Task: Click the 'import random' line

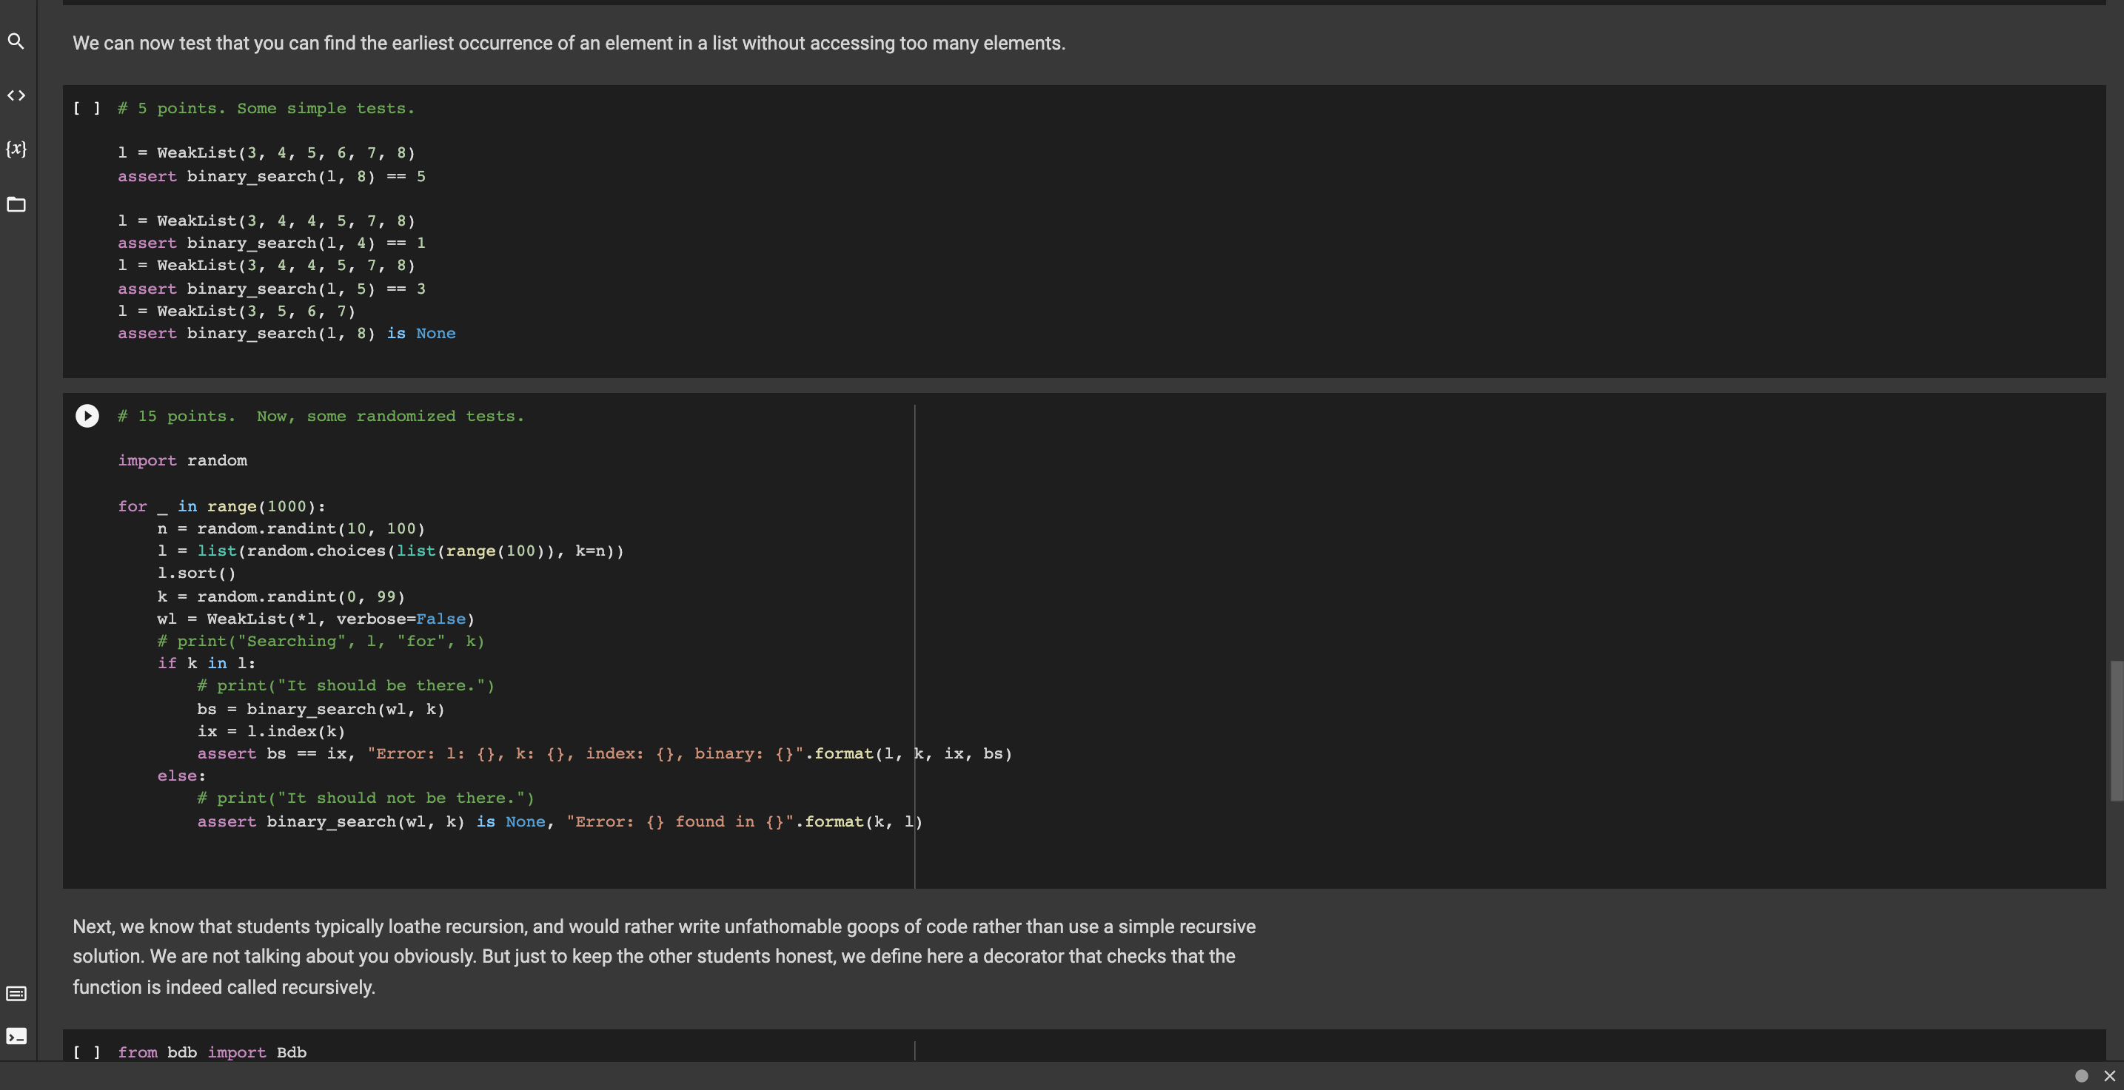Action: 182,460
